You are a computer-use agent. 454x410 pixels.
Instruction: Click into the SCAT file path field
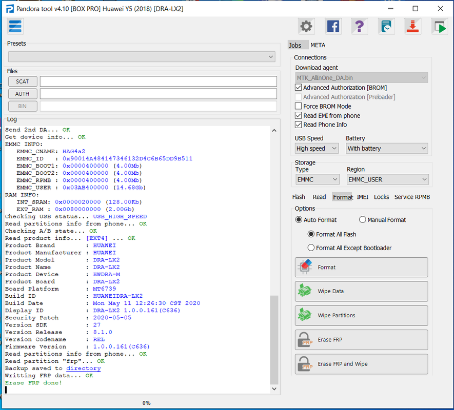(159, 81)
